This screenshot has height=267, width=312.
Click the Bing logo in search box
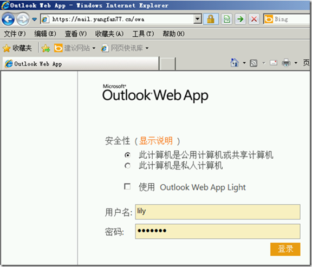click(269, 19)
